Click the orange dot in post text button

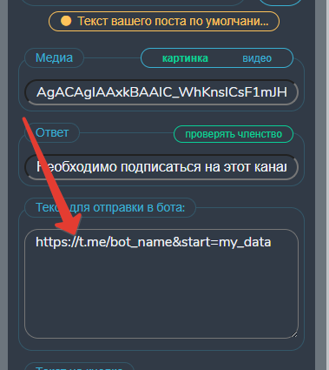(x=66, y=21)
